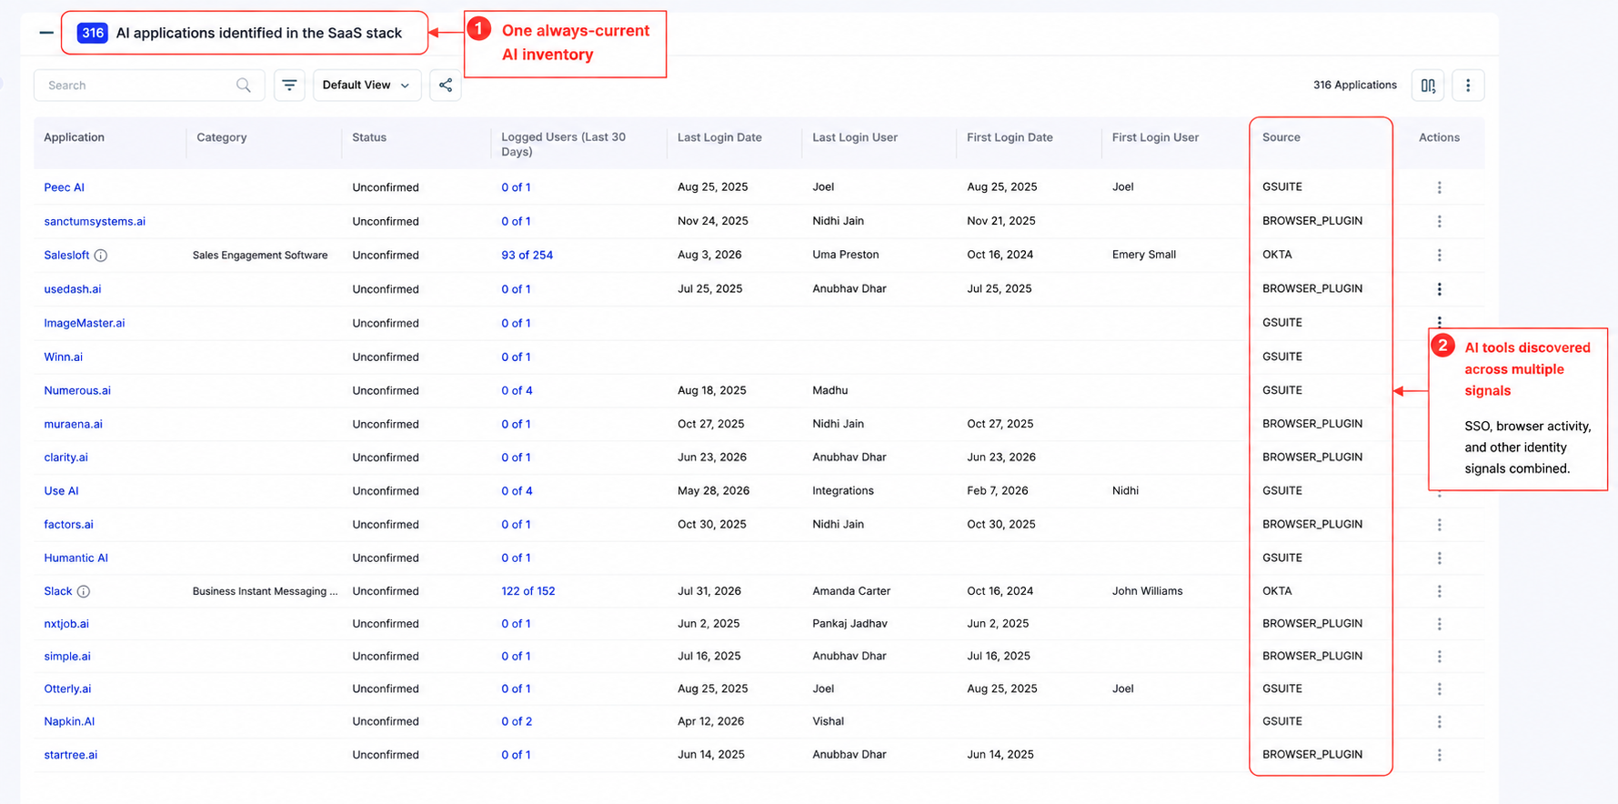View 0 of 2 logged users for Napkin.AI
The width and height of the screenshot is (1618, 804).
coord(517,722)
